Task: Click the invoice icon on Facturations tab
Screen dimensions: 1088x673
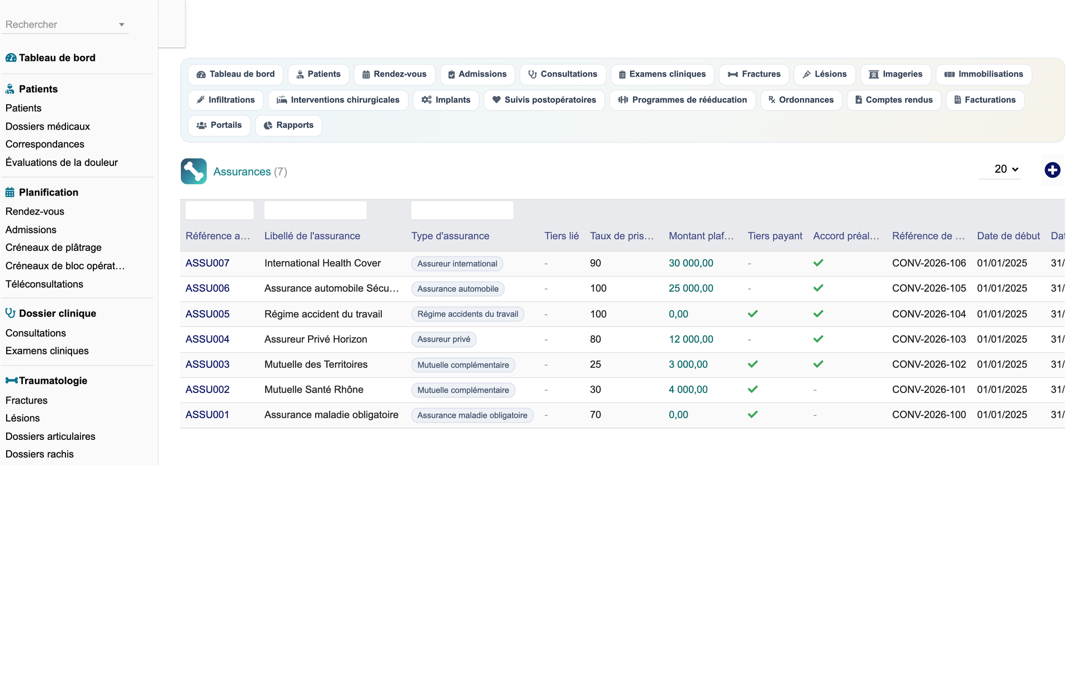Action: pos(958,100)
